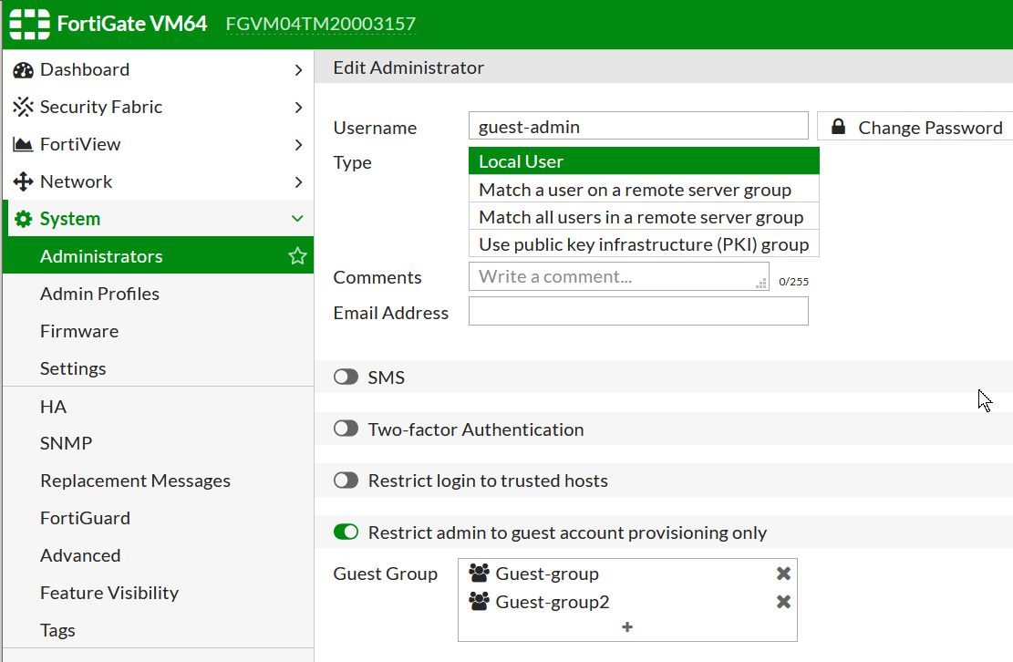Click the Username field

[638, 126]
